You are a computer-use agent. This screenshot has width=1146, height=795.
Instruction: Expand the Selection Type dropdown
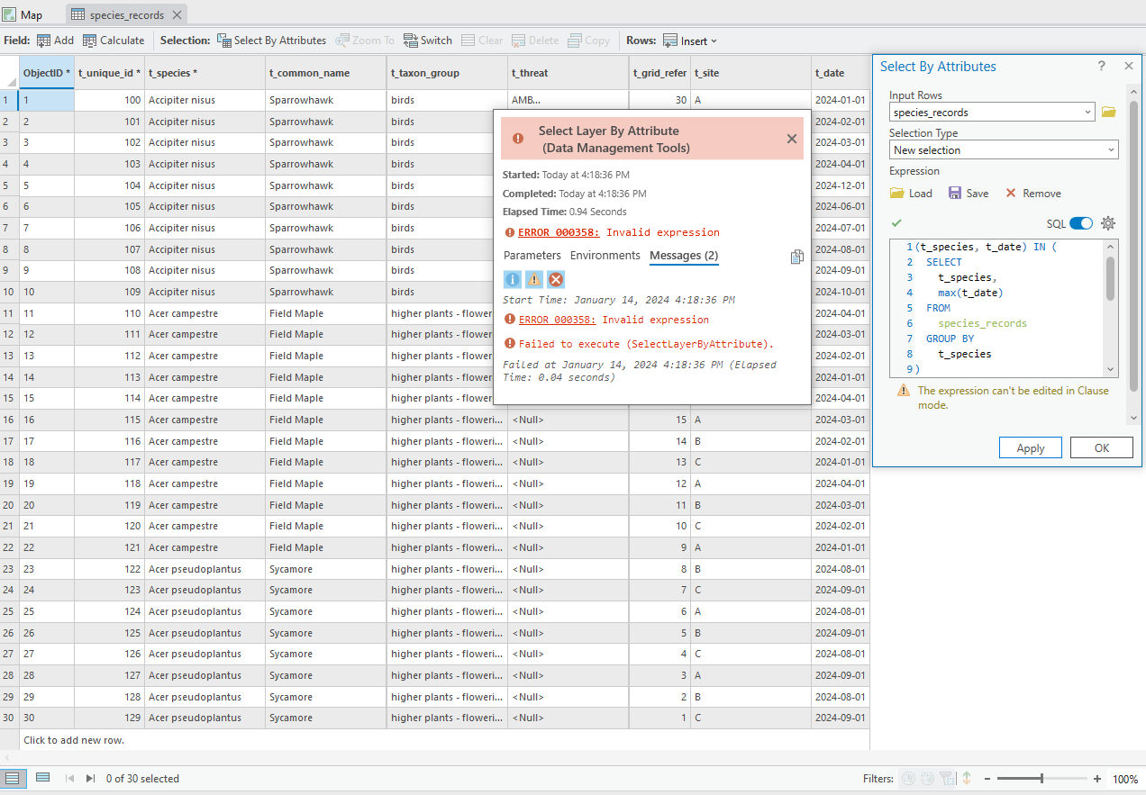(x=1110, y=150)
